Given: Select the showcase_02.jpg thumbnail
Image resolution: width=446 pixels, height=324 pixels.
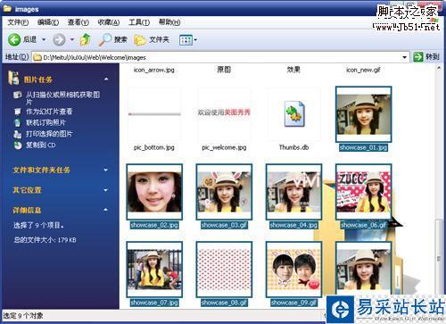Looking at the screenshot, I should (x=154, y=192).
